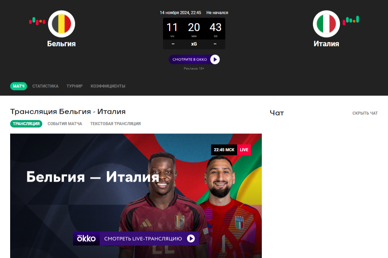
Task: Click the xG stat label
Action: [194, 44]
